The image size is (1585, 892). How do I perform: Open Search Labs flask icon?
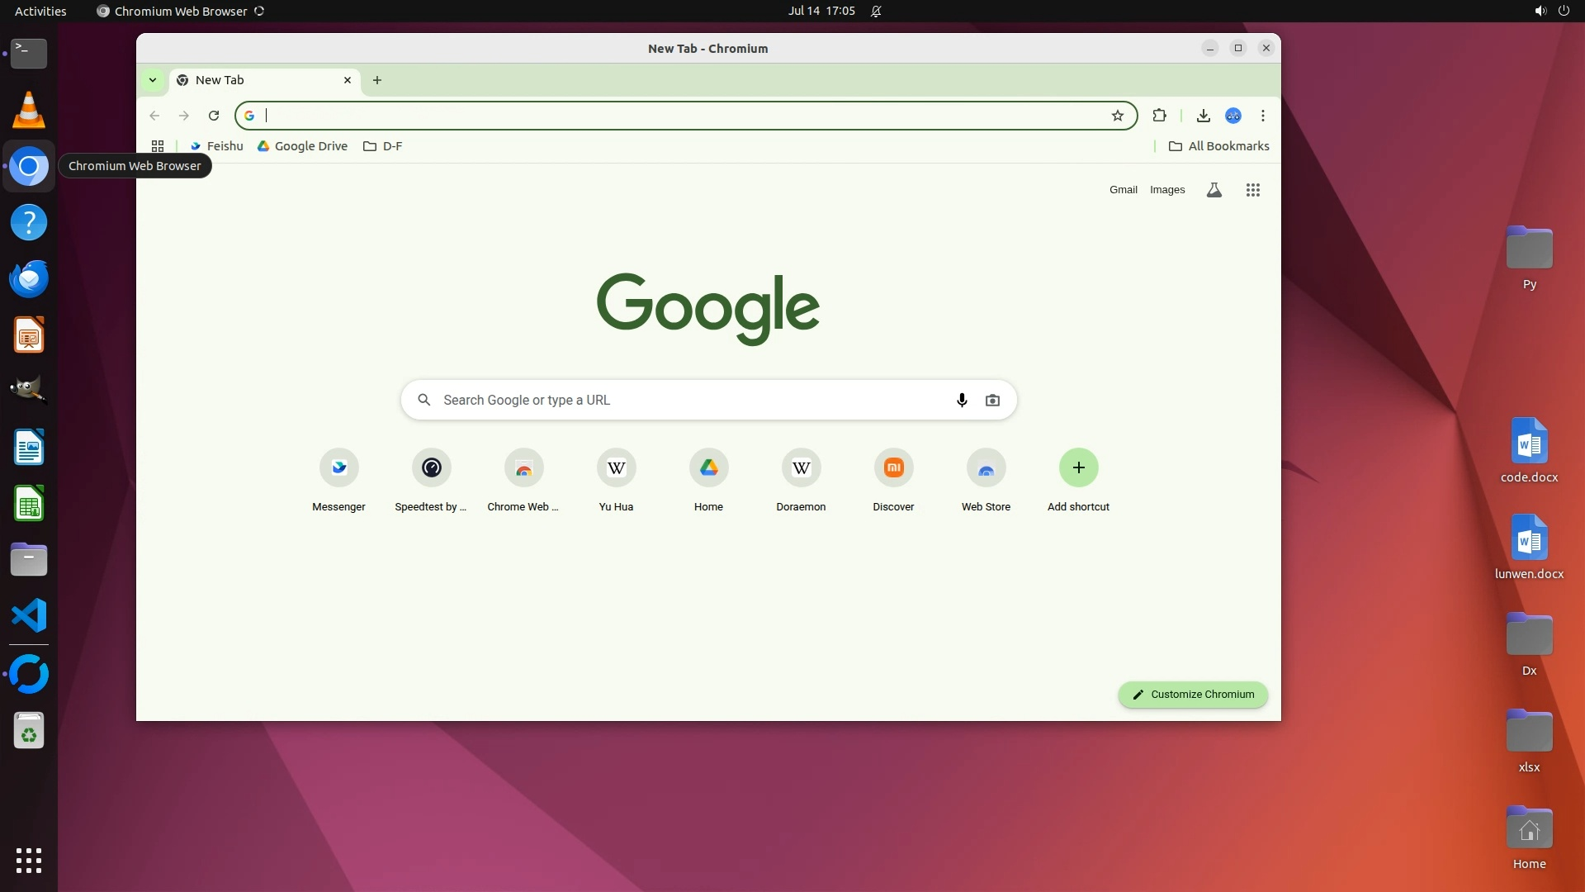pos(1214,190)
